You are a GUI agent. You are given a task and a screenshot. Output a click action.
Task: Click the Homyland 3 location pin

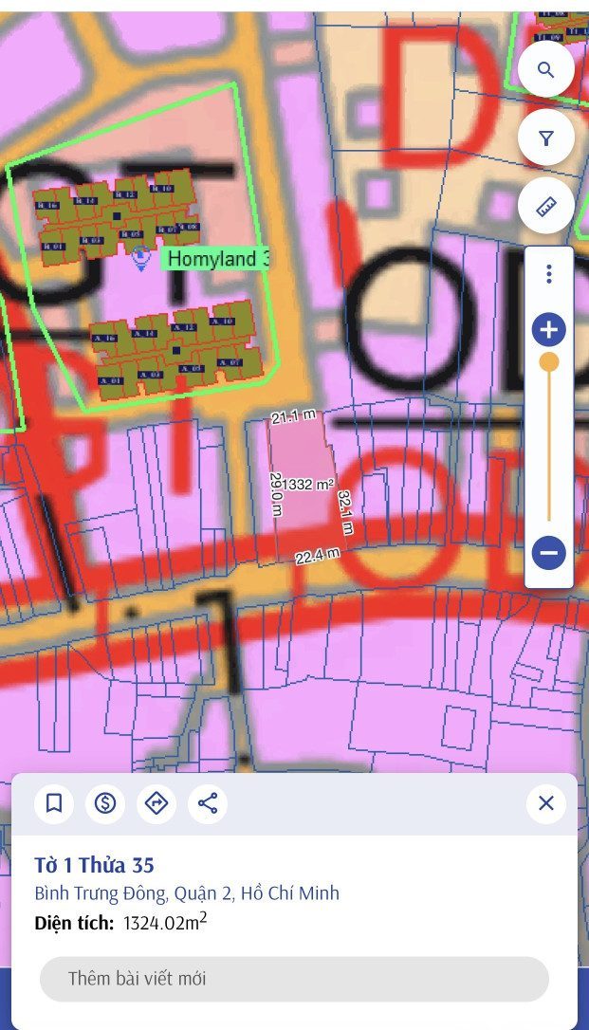pos(139,258)
